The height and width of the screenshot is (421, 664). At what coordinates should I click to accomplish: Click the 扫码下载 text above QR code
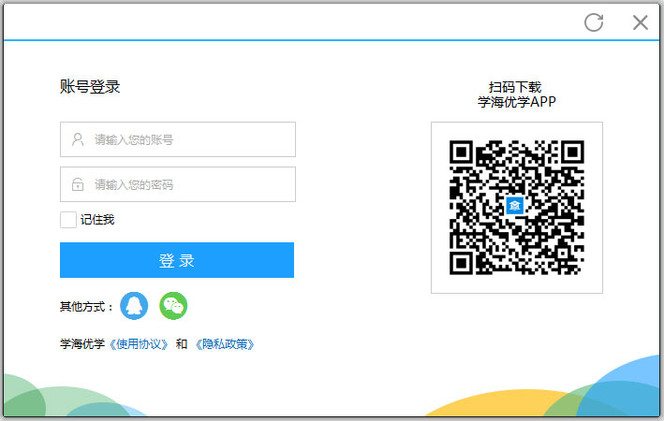tap(515, 87)
